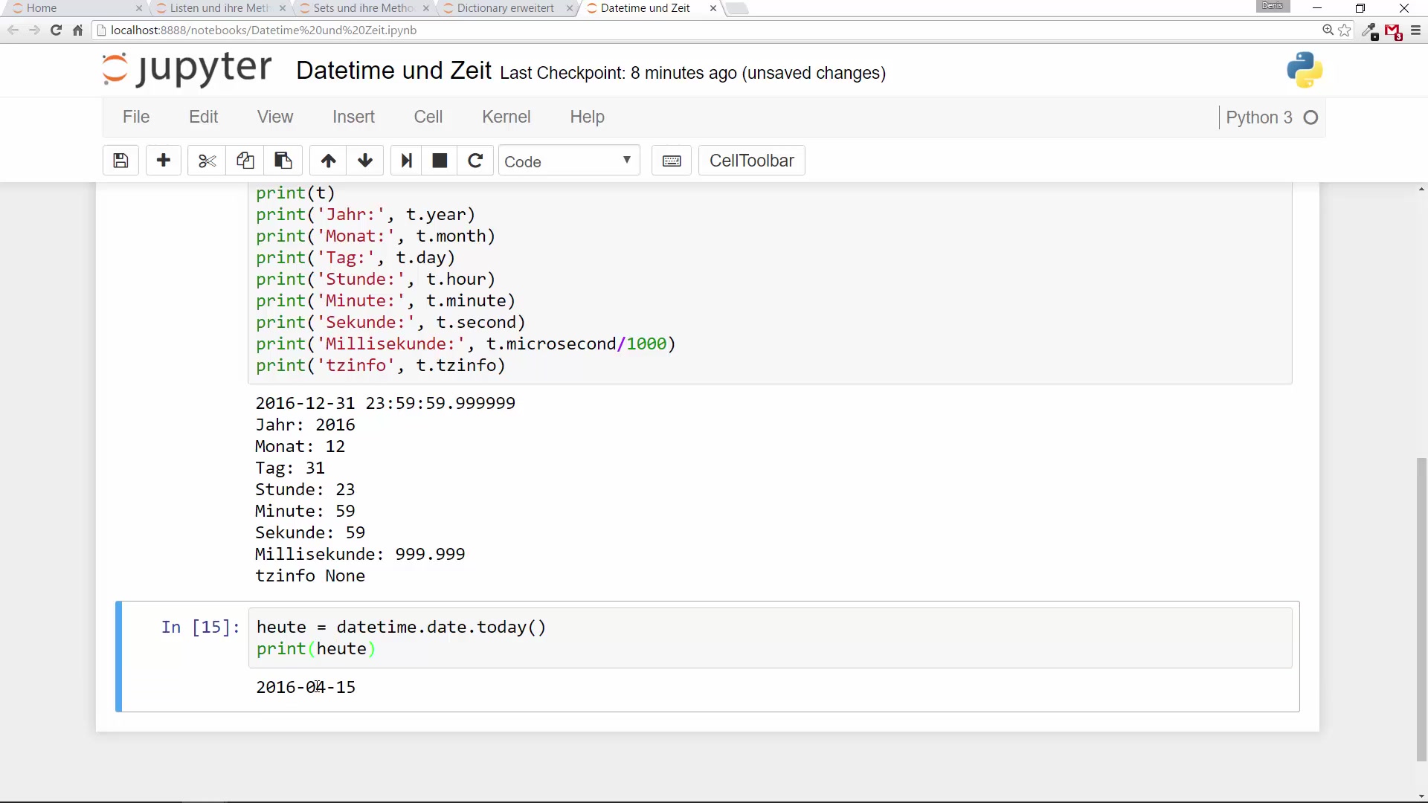1428x803 pixels.
Task: Insert a cell below with the plus icon
Action: pos(164,161)
